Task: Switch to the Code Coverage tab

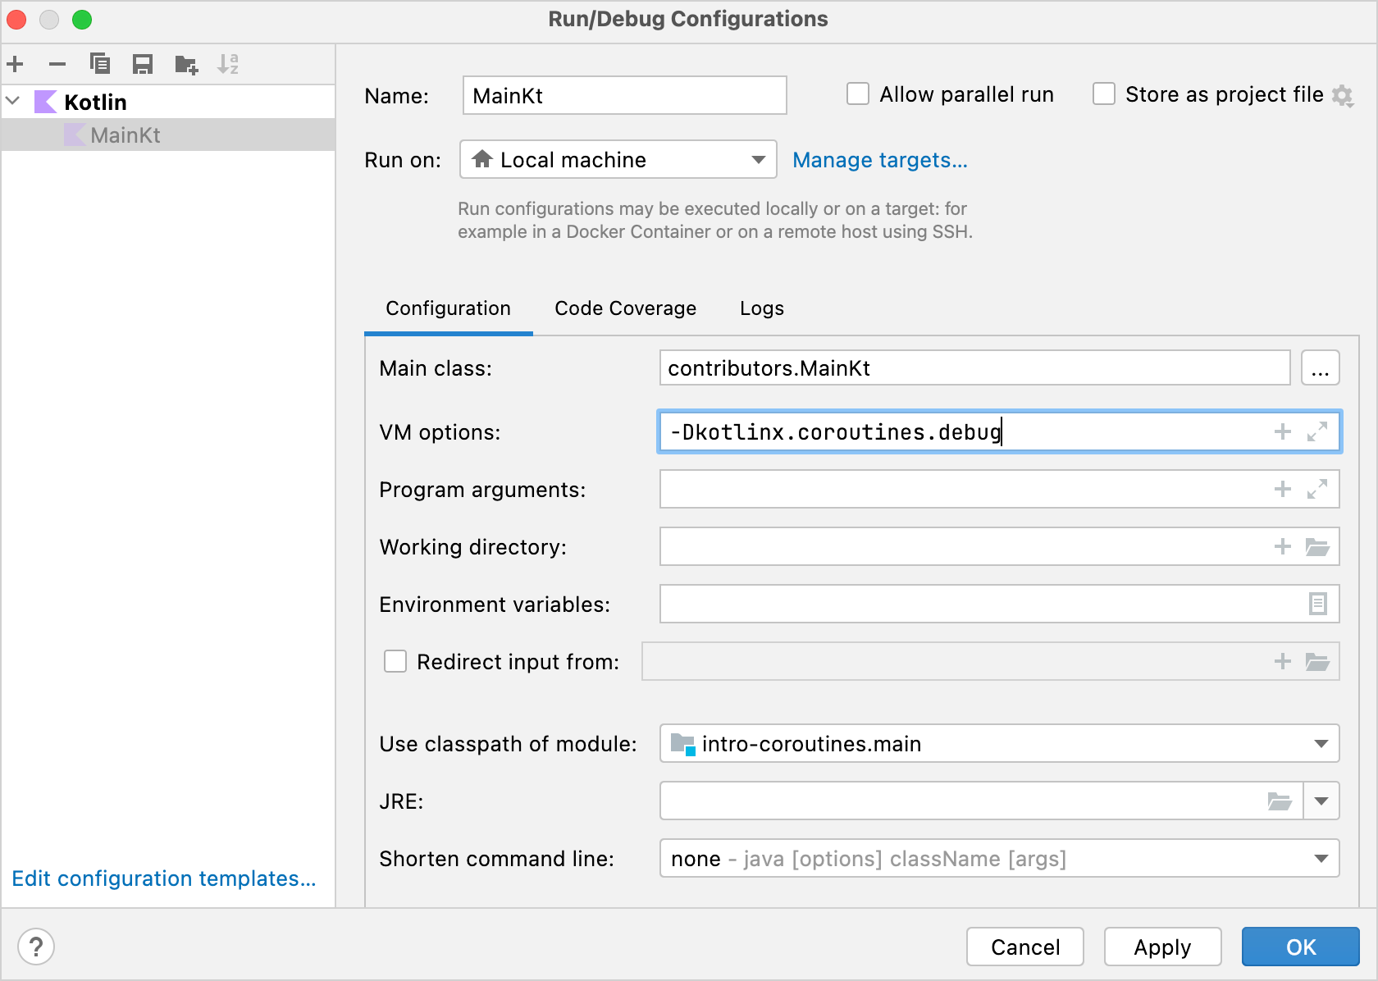Action: 625,308
